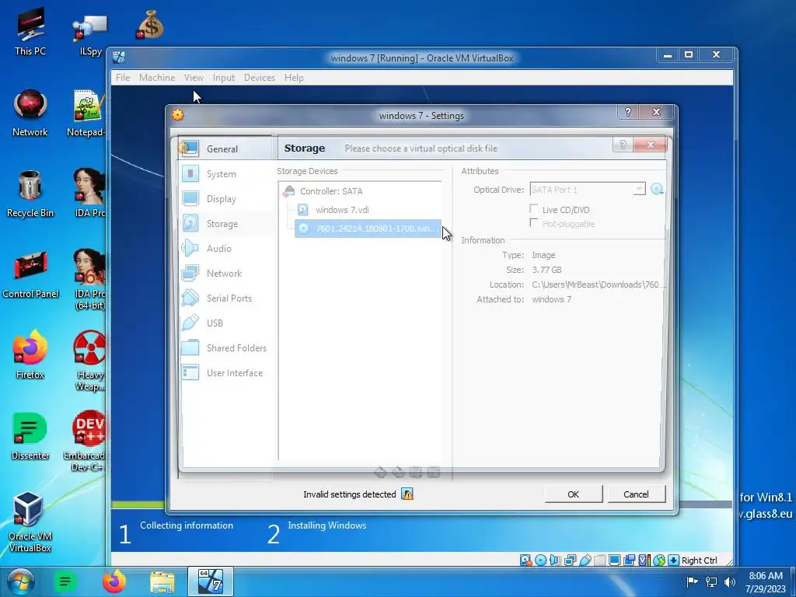Open the Devices menu
This screenshot has width=796, height=597.
tap(260, 78)
